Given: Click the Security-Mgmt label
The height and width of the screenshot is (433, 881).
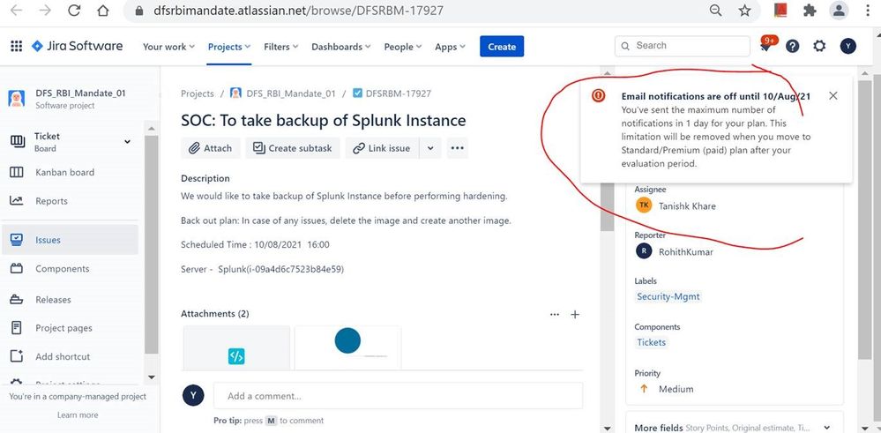Looking at the screenshot, I should click(668, 296).
